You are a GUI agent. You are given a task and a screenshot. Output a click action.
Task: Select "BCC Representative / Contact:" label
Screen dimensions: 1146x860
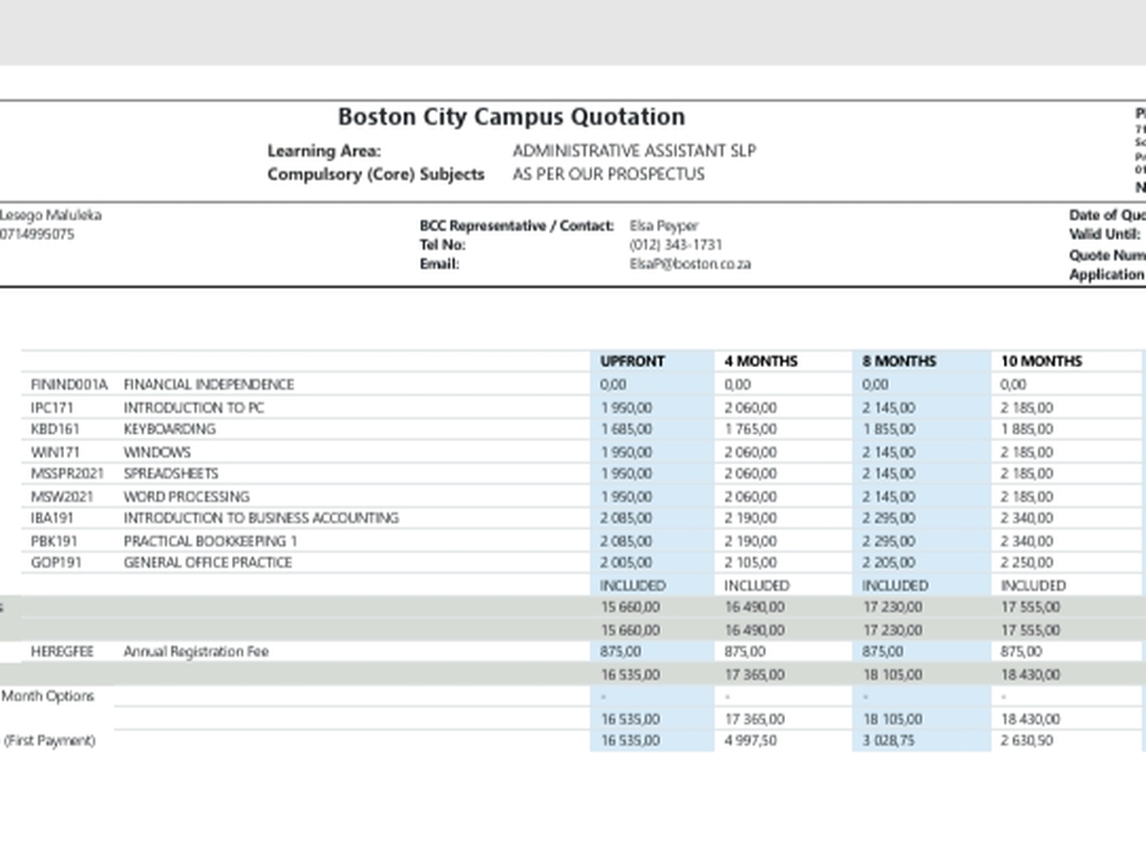[517, 226]
